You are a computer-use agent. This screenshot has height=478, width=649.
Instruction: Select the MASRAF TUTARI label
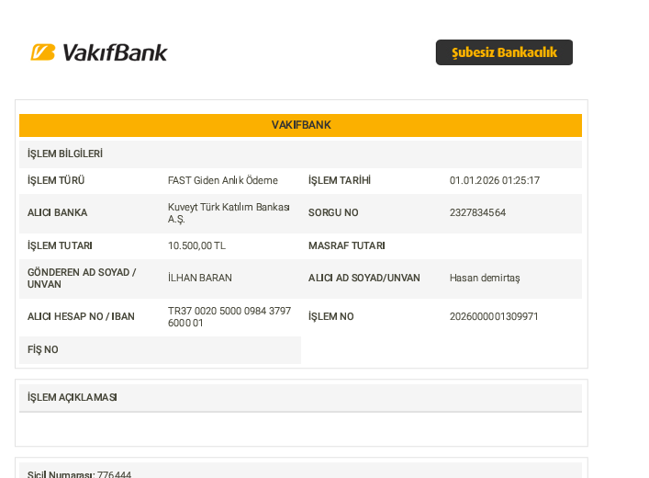click(x=346, y=245)
